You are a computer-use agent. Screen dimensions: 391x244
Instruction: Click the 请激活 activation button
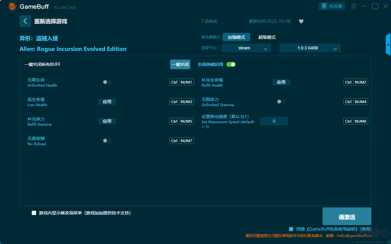(347, 217)
